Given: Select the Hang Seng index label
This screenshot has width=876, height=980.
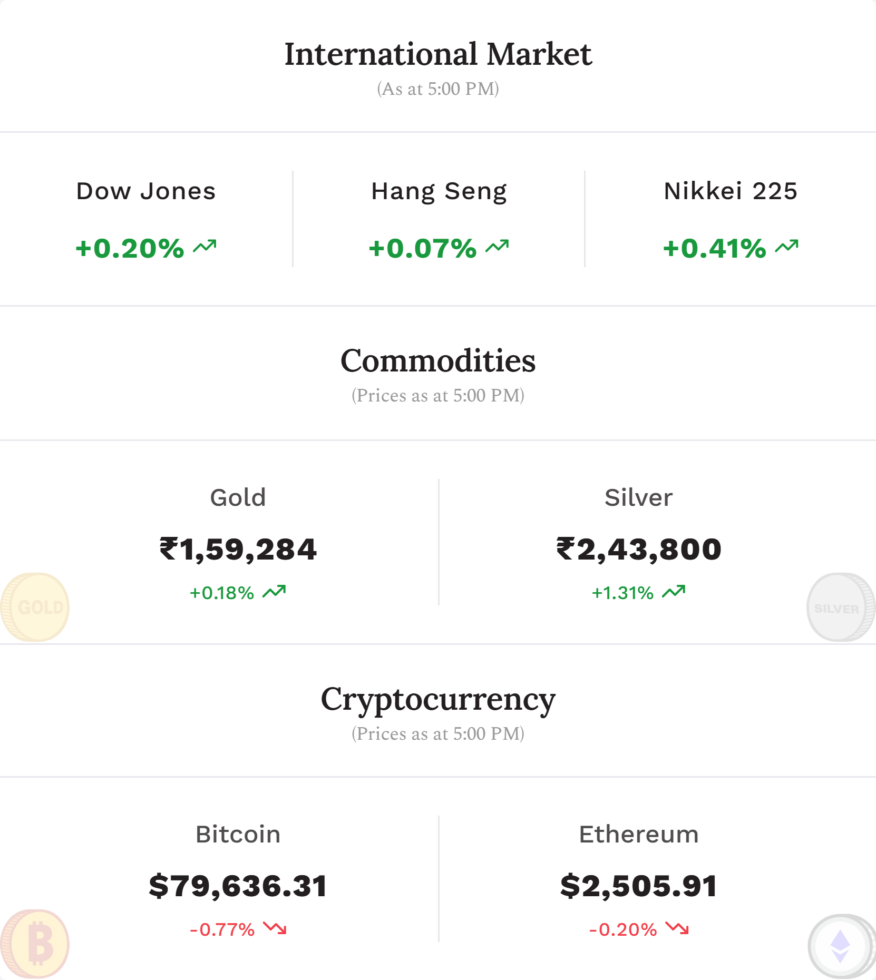Looking at the screenshot, I should click(x=439, y=192).
